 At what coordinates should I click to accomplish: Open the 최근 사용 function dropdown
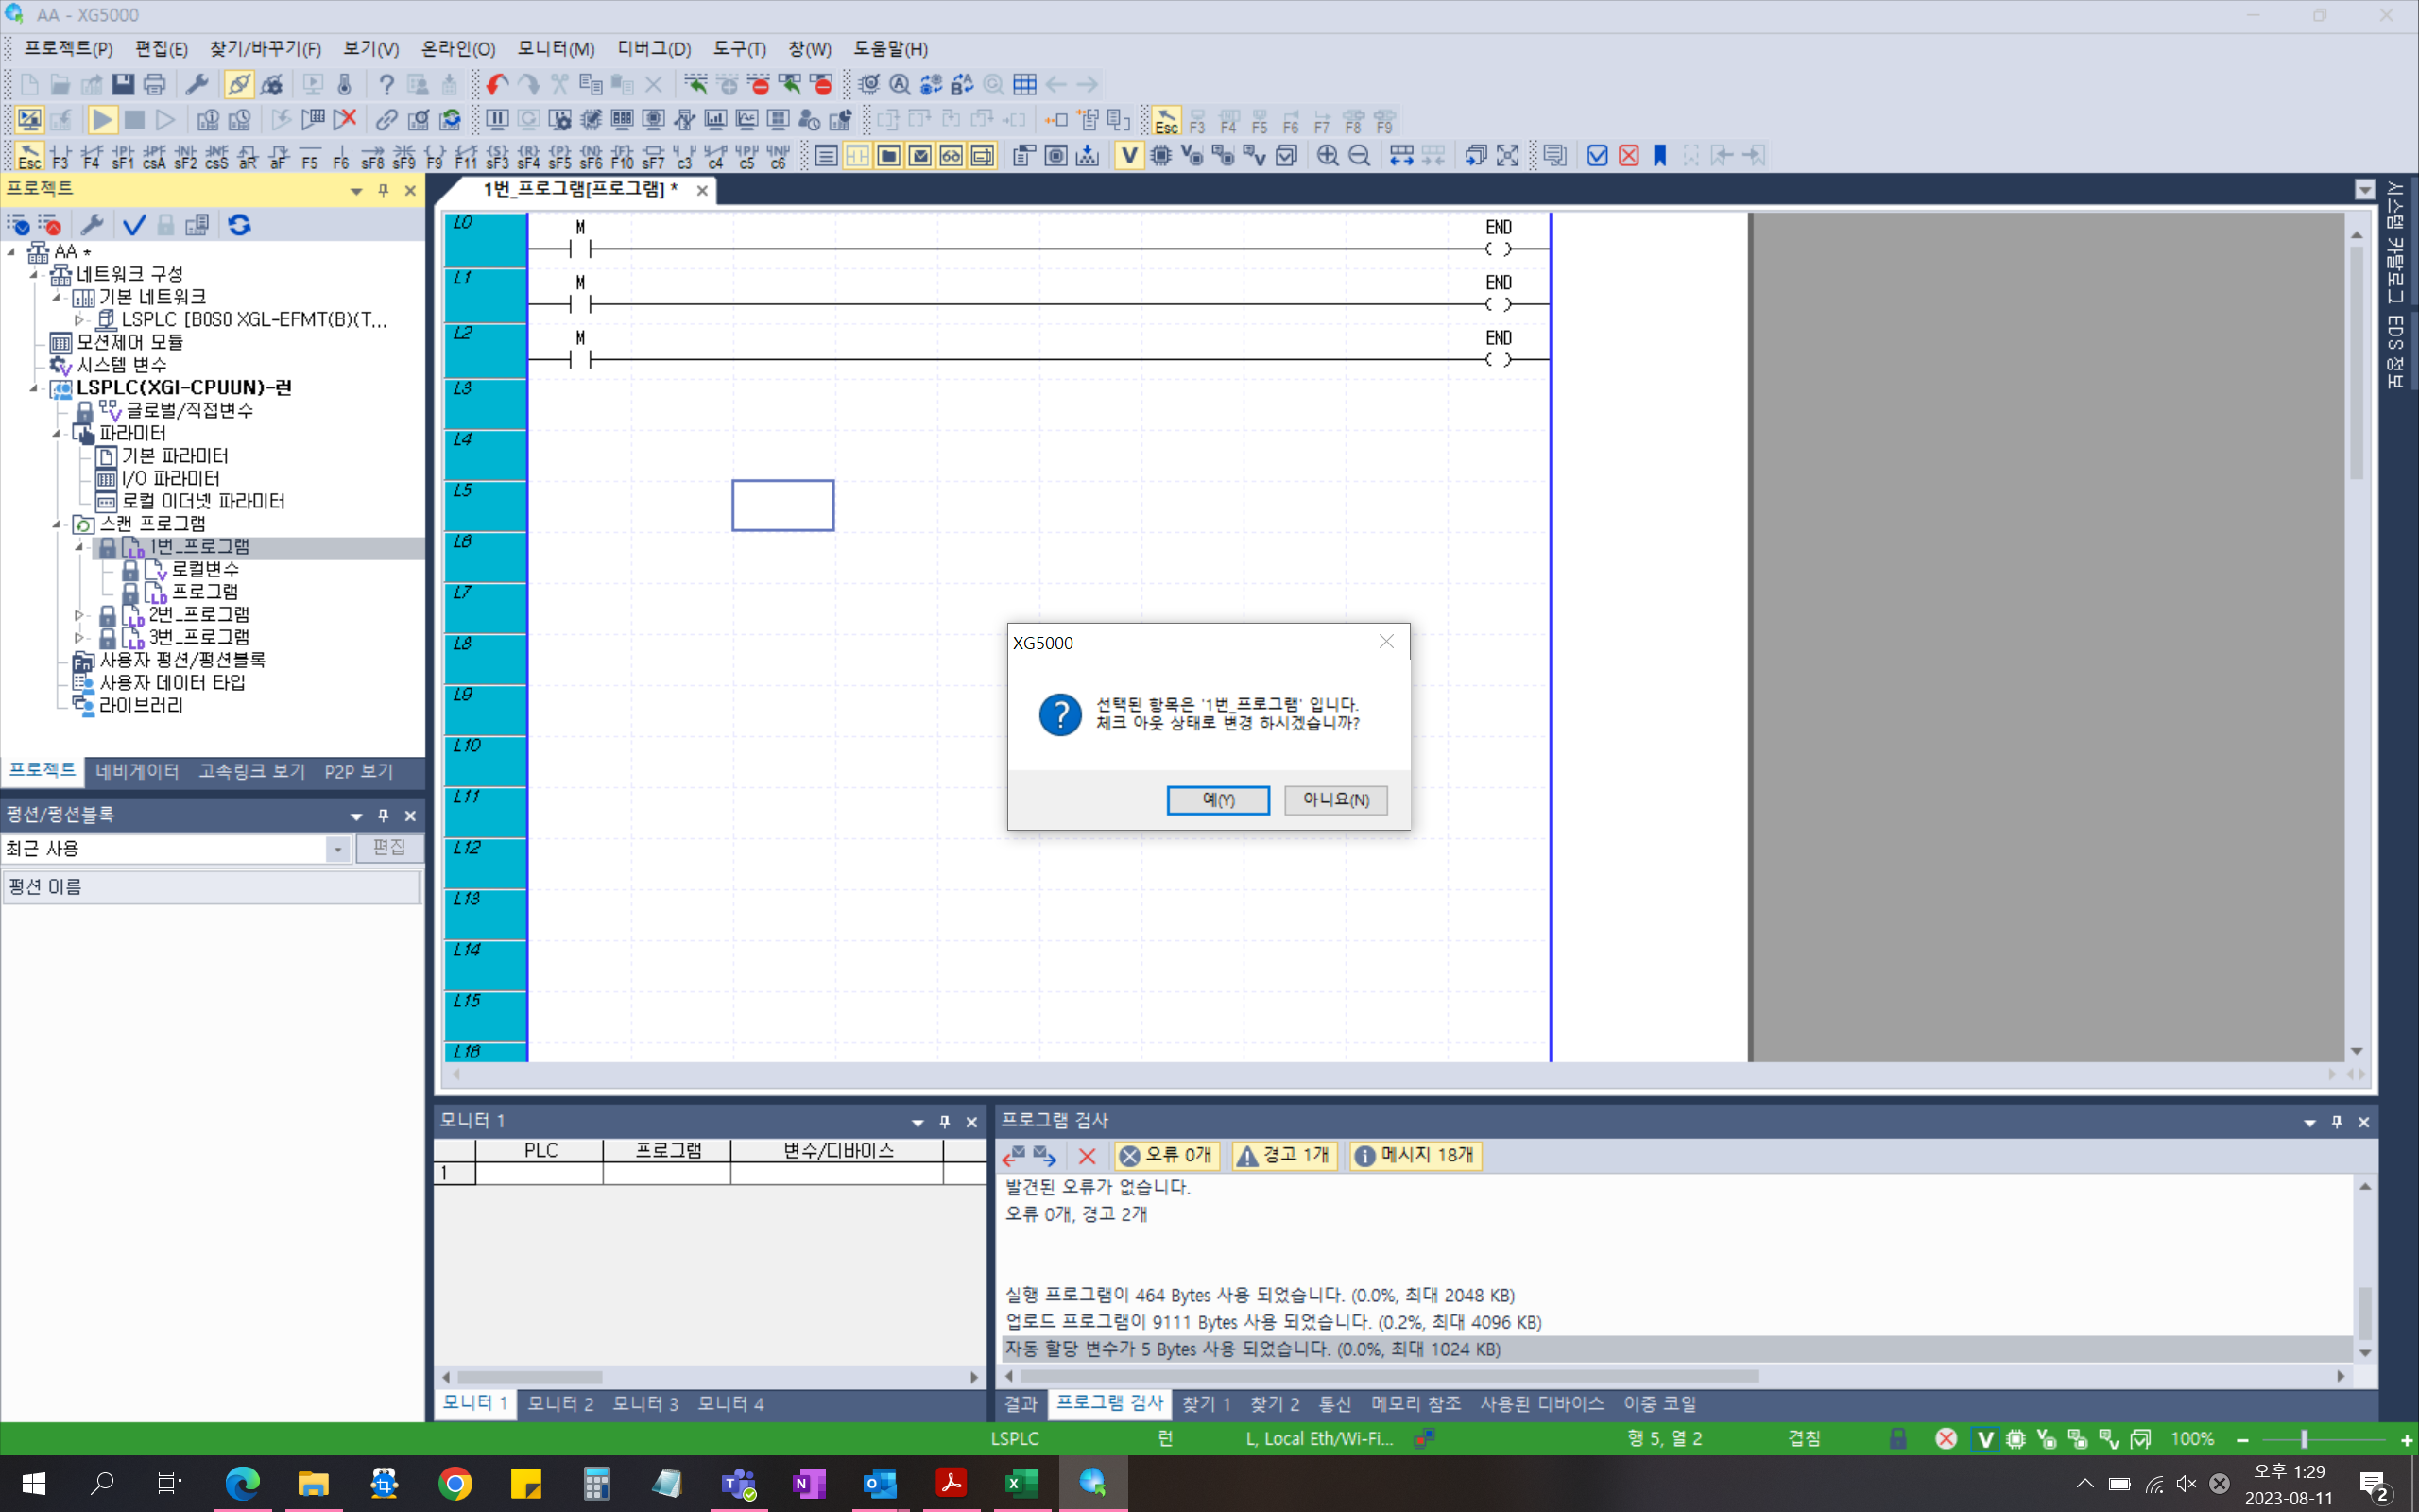[338, 849]
